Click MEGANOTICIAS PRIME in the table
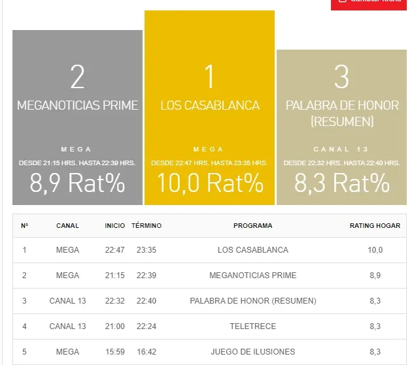This screenshot has width=414, height=365. pyautogui.click(x=253, y=276)
